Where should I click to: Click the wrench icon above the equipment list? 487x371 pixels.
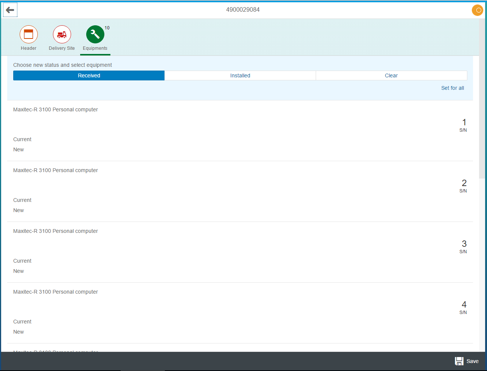(95, 34)
